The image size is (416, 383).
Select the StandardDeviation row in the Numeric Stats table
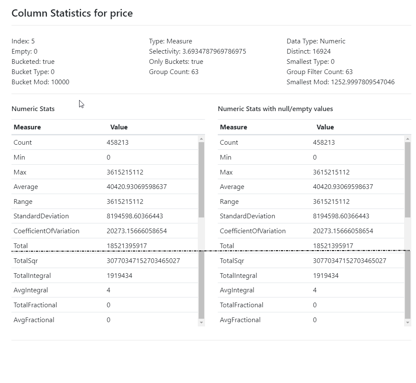coord(41,216)
